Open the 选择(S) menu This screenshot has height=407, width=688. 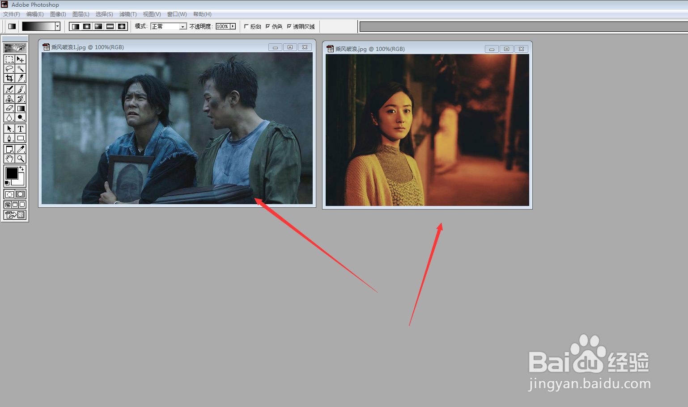(104, 14)
